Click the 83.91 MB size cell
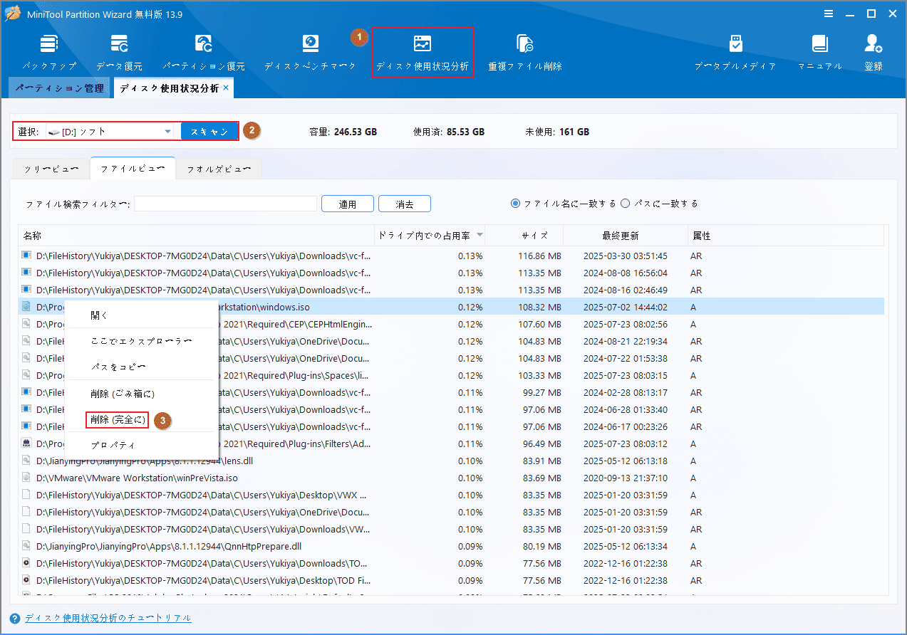 tap(540, 461)
